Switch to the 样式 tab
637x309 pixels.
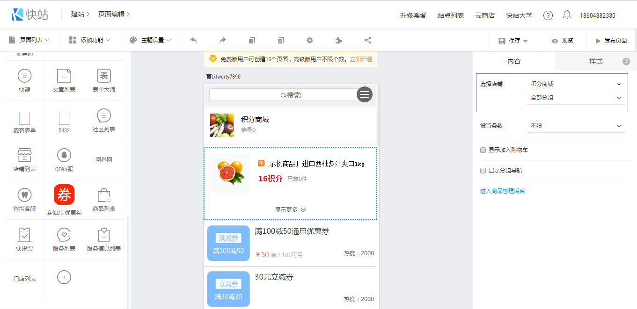(595, 62)
